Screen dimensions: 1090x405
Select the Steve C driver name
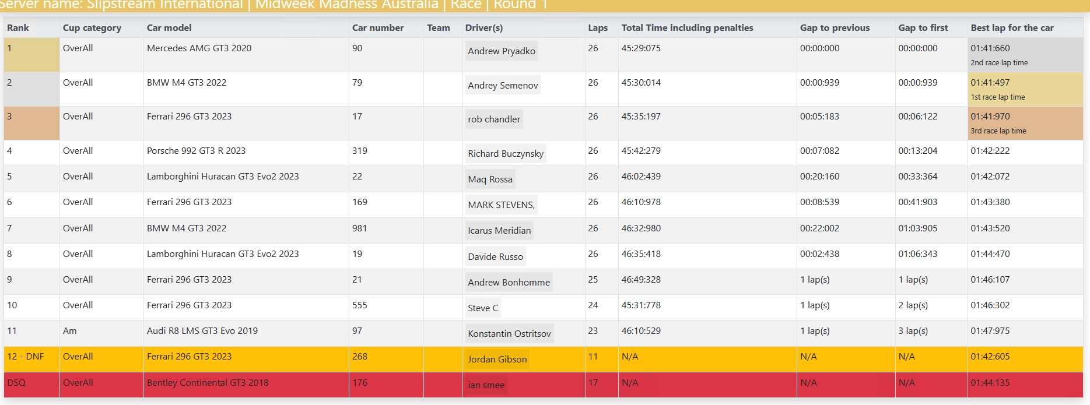483,308
